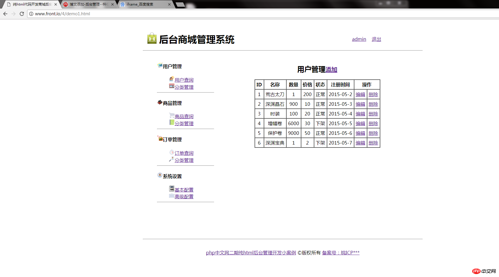Click the 商品管理 section icon
Screen dimensions: 499x277
pos(160,102)
